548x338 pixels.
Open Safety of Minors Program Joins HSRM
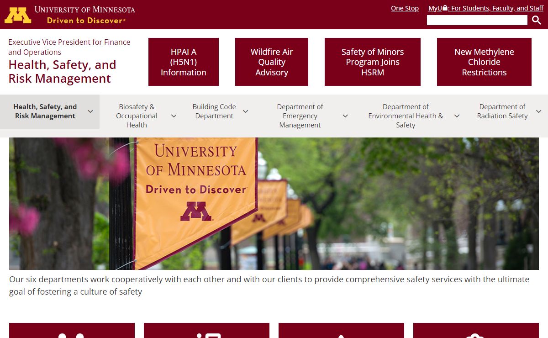pyautogui.click(x=373, y=62)
